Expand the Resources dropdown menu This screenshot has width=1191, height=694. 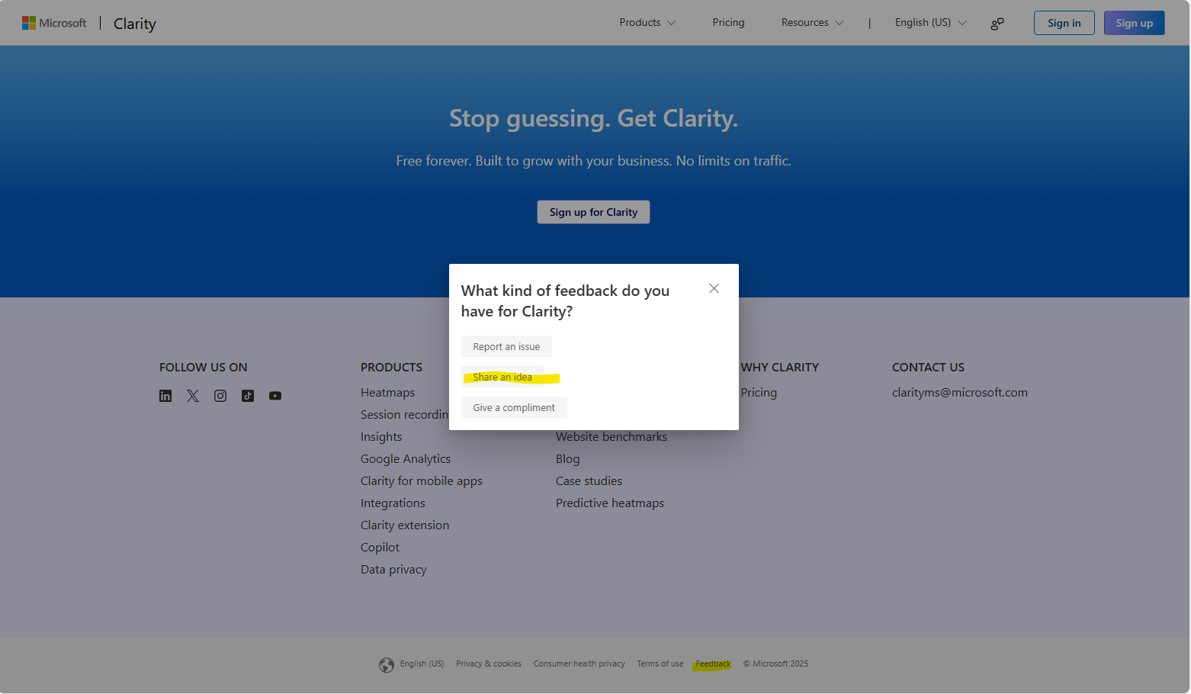click(x=812, y=23)
